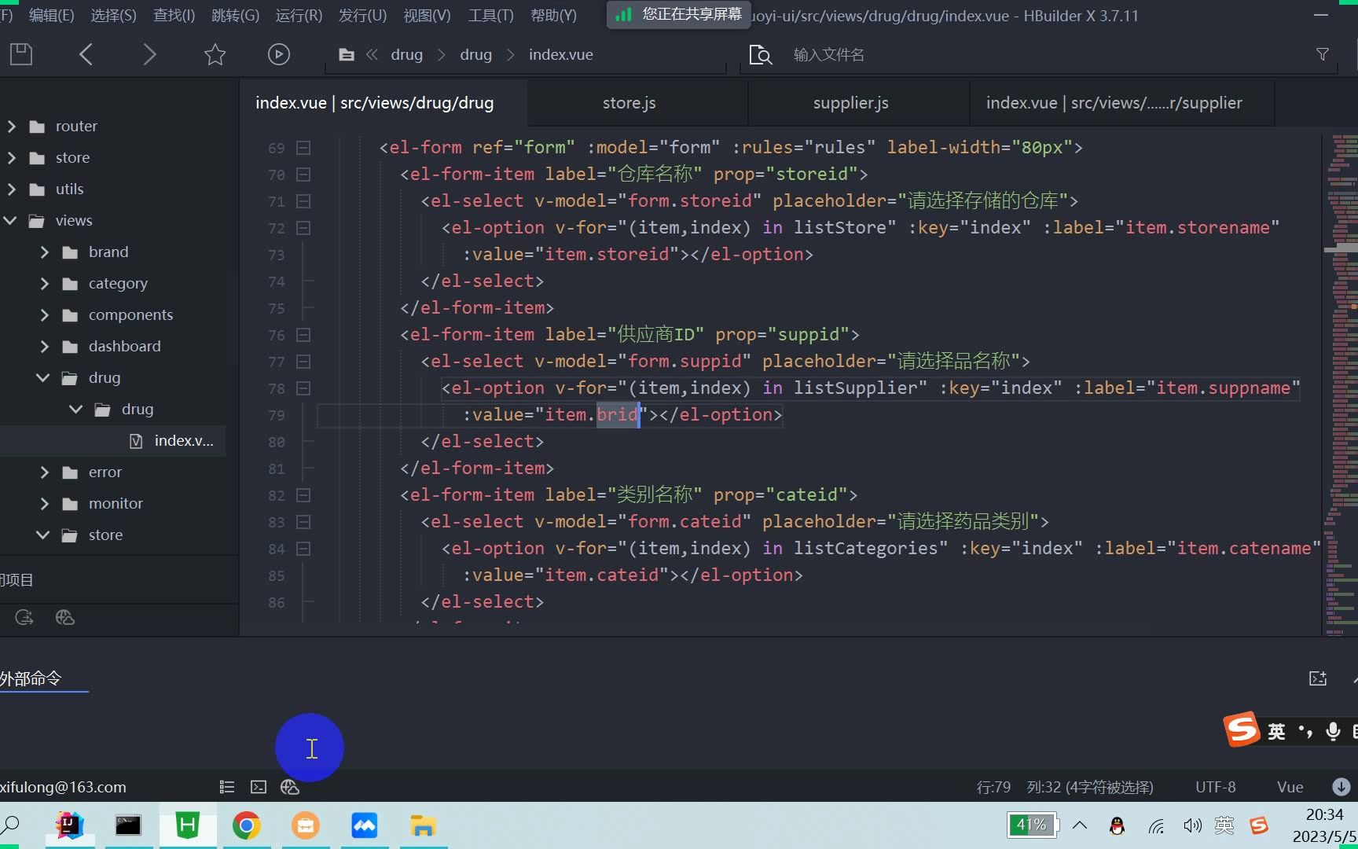Collapse code fold at line 69
Viewport: 1358px width, 849px height.
(303, 148)
